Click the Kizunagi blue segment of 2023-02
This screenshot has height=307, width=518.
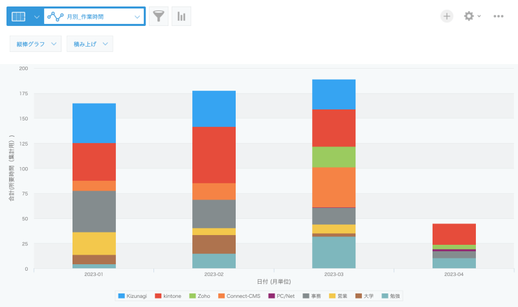click(x=214, y=109)
